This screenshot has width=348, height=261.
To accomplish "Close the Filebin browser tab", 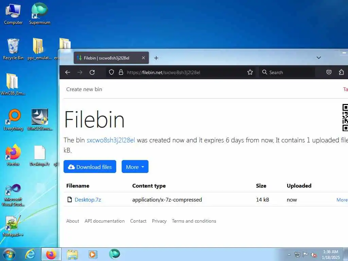I will tap(143, 58).
